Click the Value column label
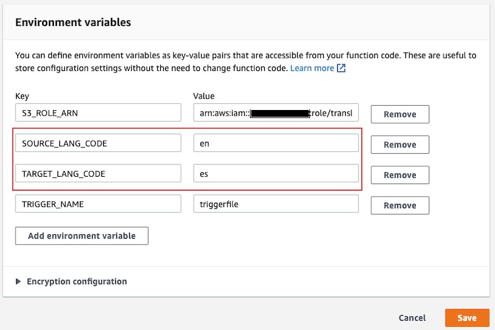The width and height of the screenshot is (495, 330). (x=204, y=96)
